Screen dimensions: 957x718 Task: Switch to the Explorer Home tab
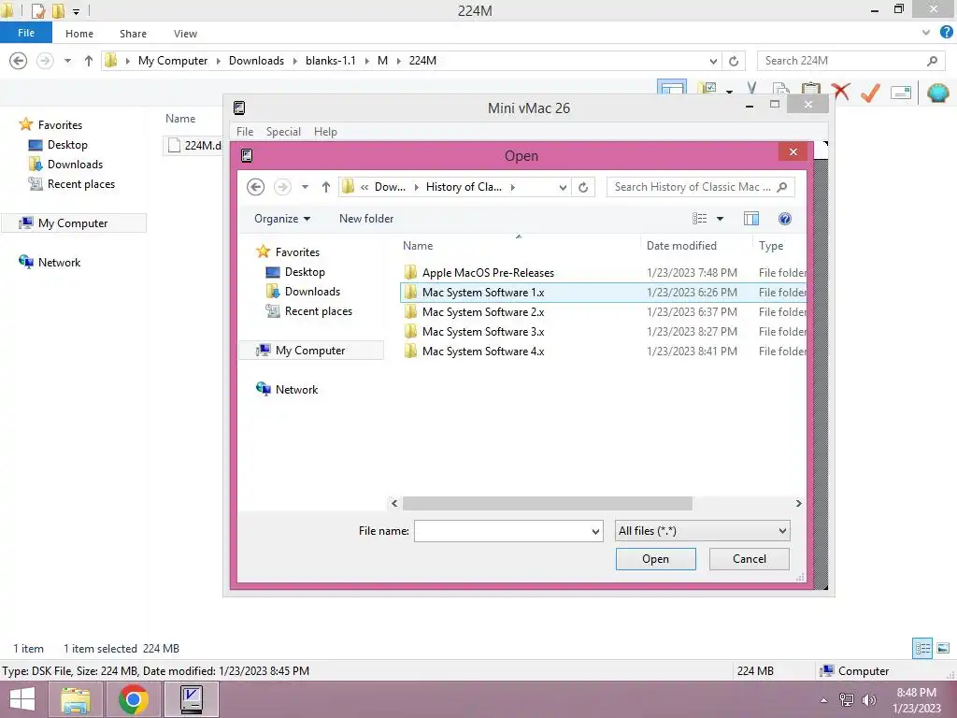pos(79,34)
